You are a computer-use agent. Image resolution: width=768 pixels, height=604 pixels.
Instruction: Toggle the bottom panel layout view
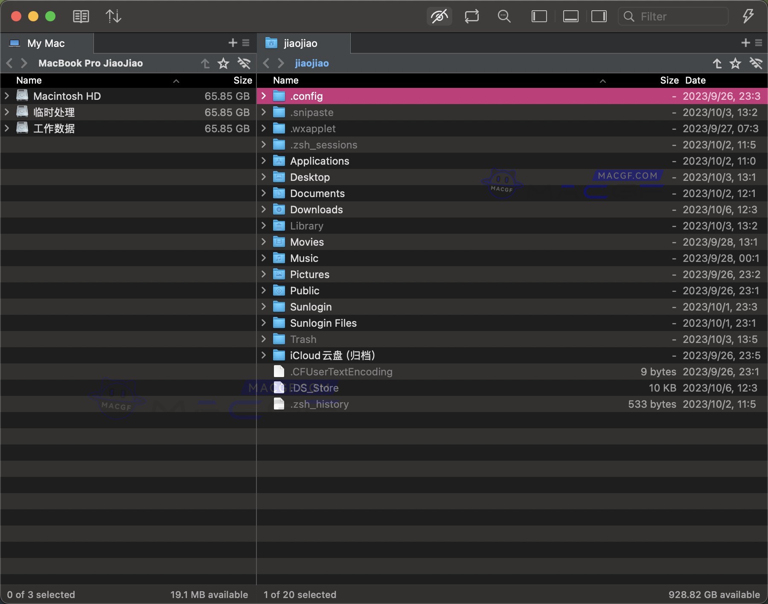[571, 16]
